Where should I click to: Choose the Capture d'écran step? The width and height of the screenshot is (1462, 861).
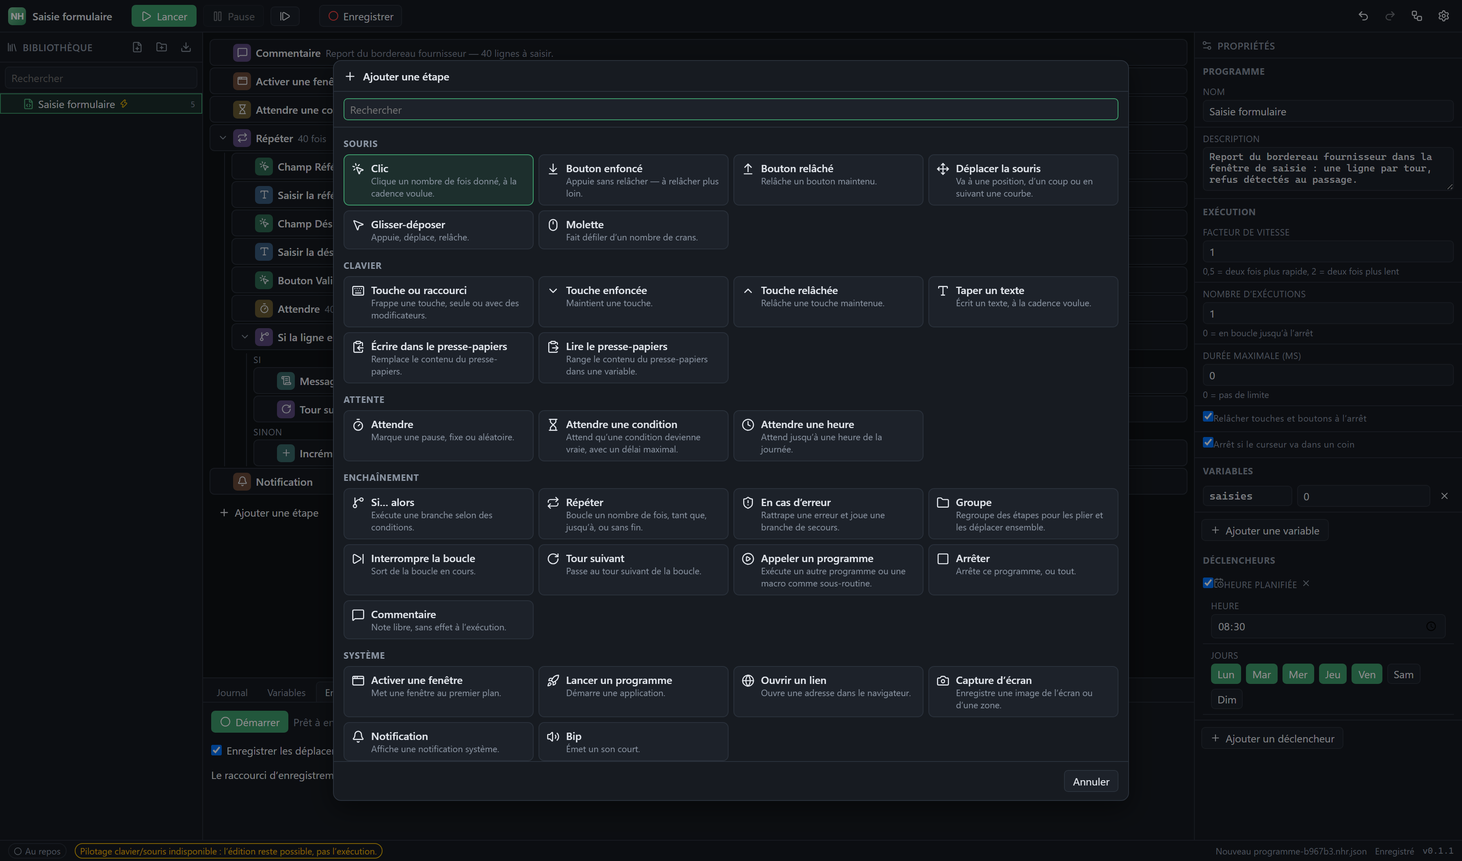tap(1023, 692)
